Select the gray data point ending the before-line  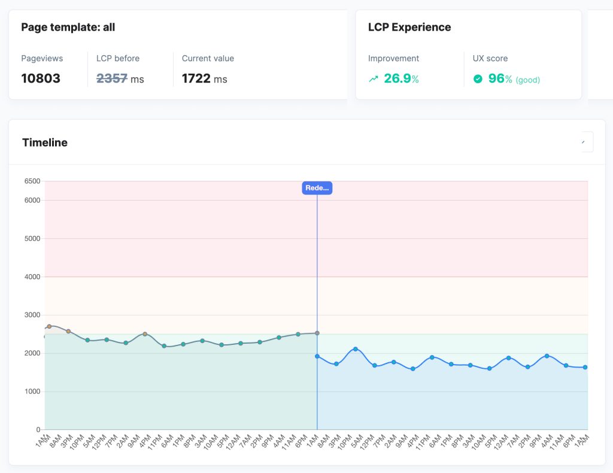(317, 333)
